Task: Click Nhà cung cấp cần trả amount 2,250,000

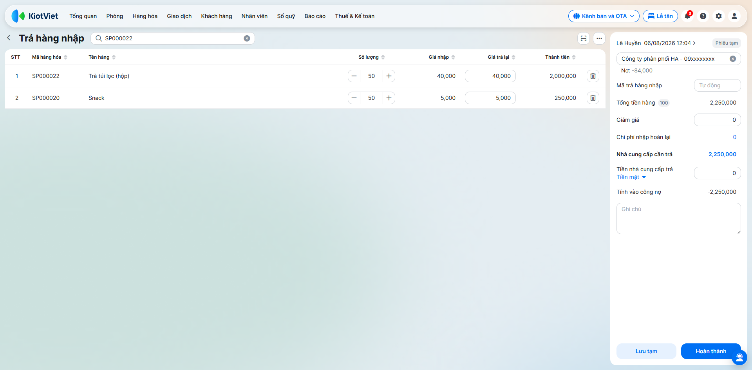Action: (x=722, y=154)
